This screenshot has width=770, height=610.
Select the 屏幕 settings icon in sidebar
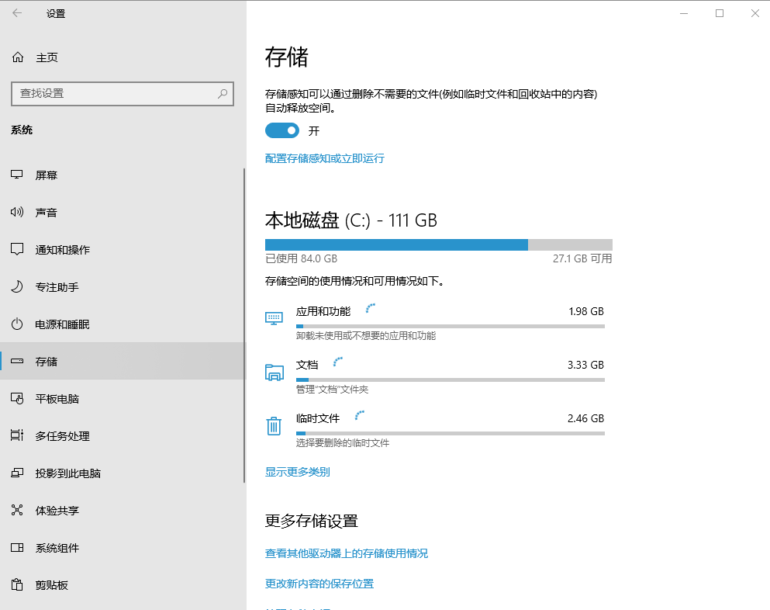[16, 175]
